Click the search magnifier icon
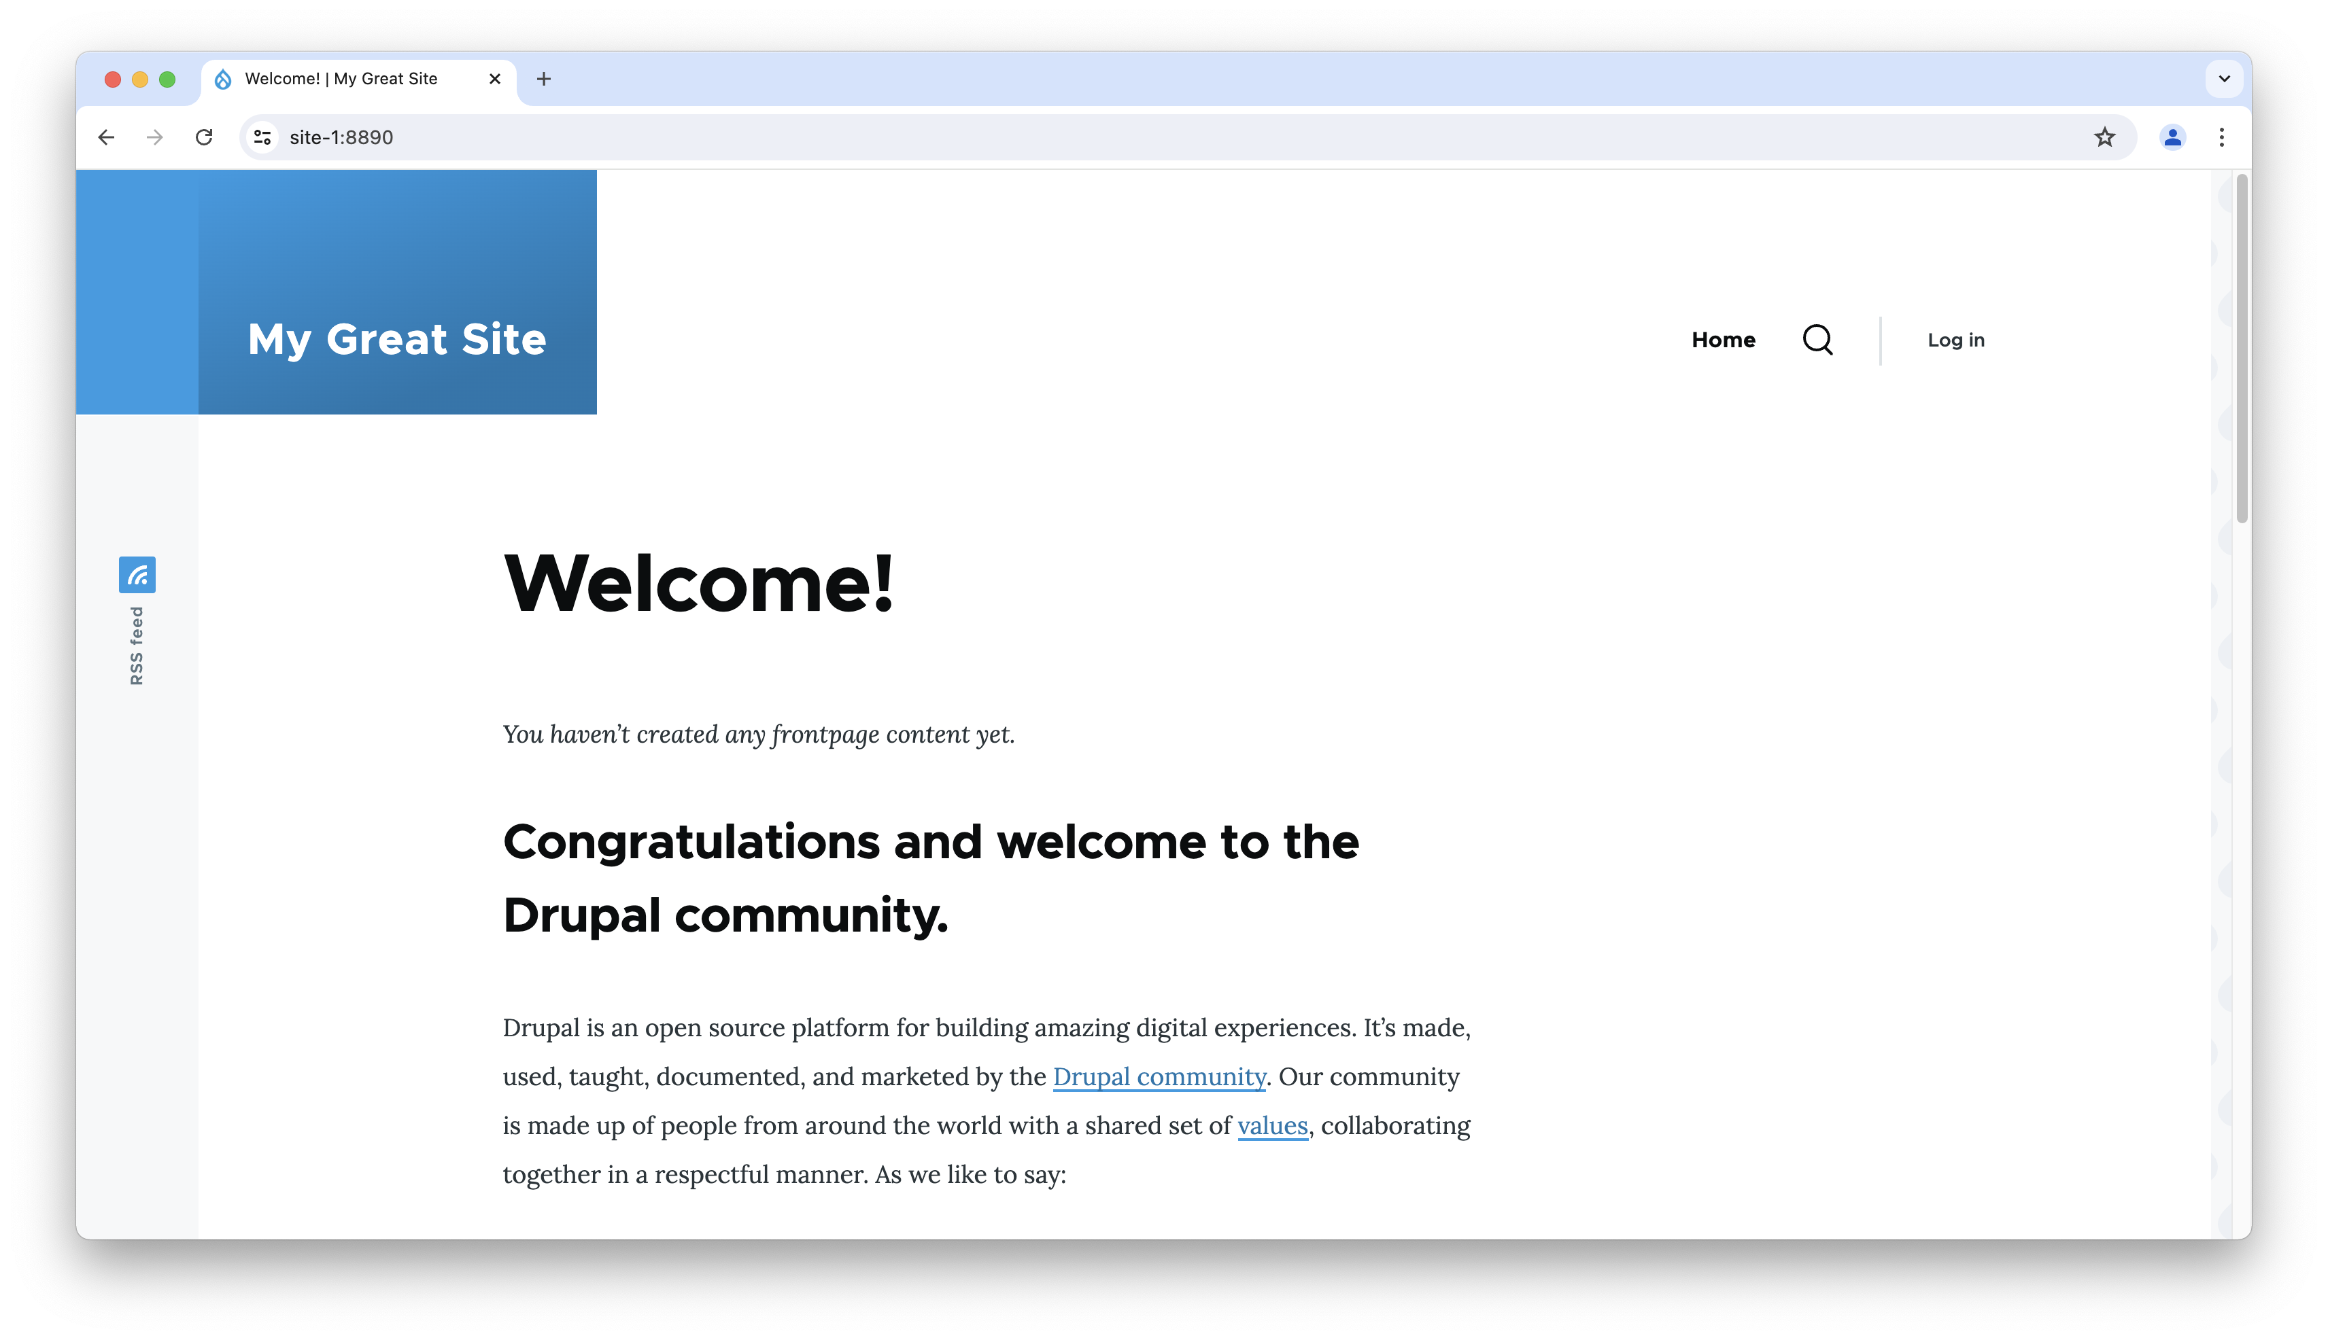Image resolution: width=2328 pixels, height=1340 pixels. 1818,338
